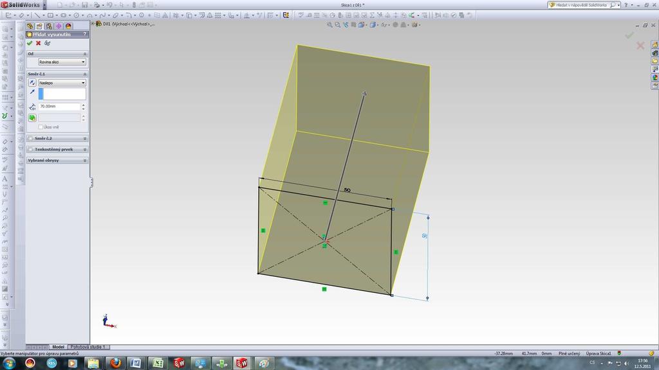The width and height of the screenshot is (659, 370).
Task: Increase the depth value with the spinner
Action: tap(83, 105)
